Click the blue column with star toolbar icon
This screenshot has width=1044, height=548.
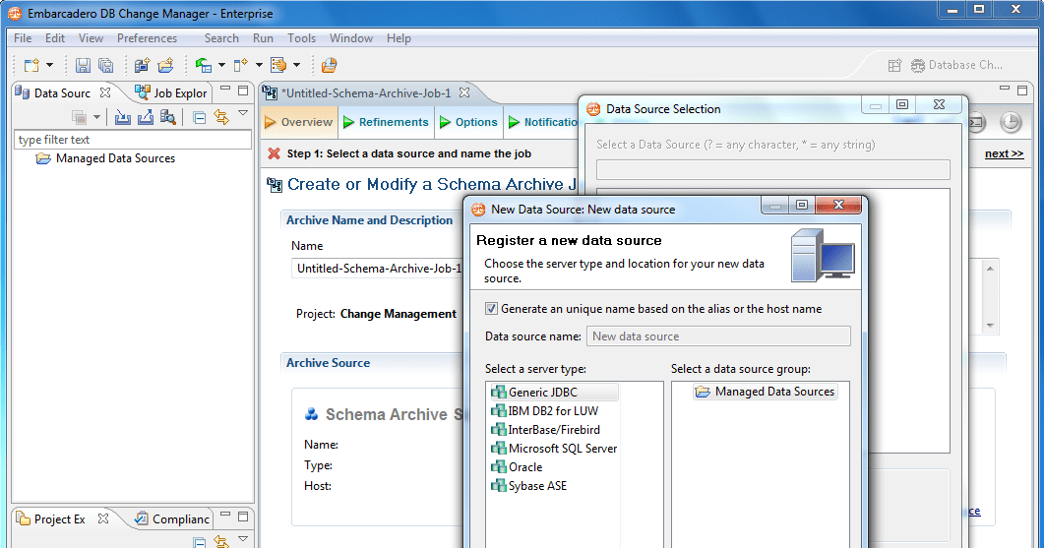pos(241,65)
